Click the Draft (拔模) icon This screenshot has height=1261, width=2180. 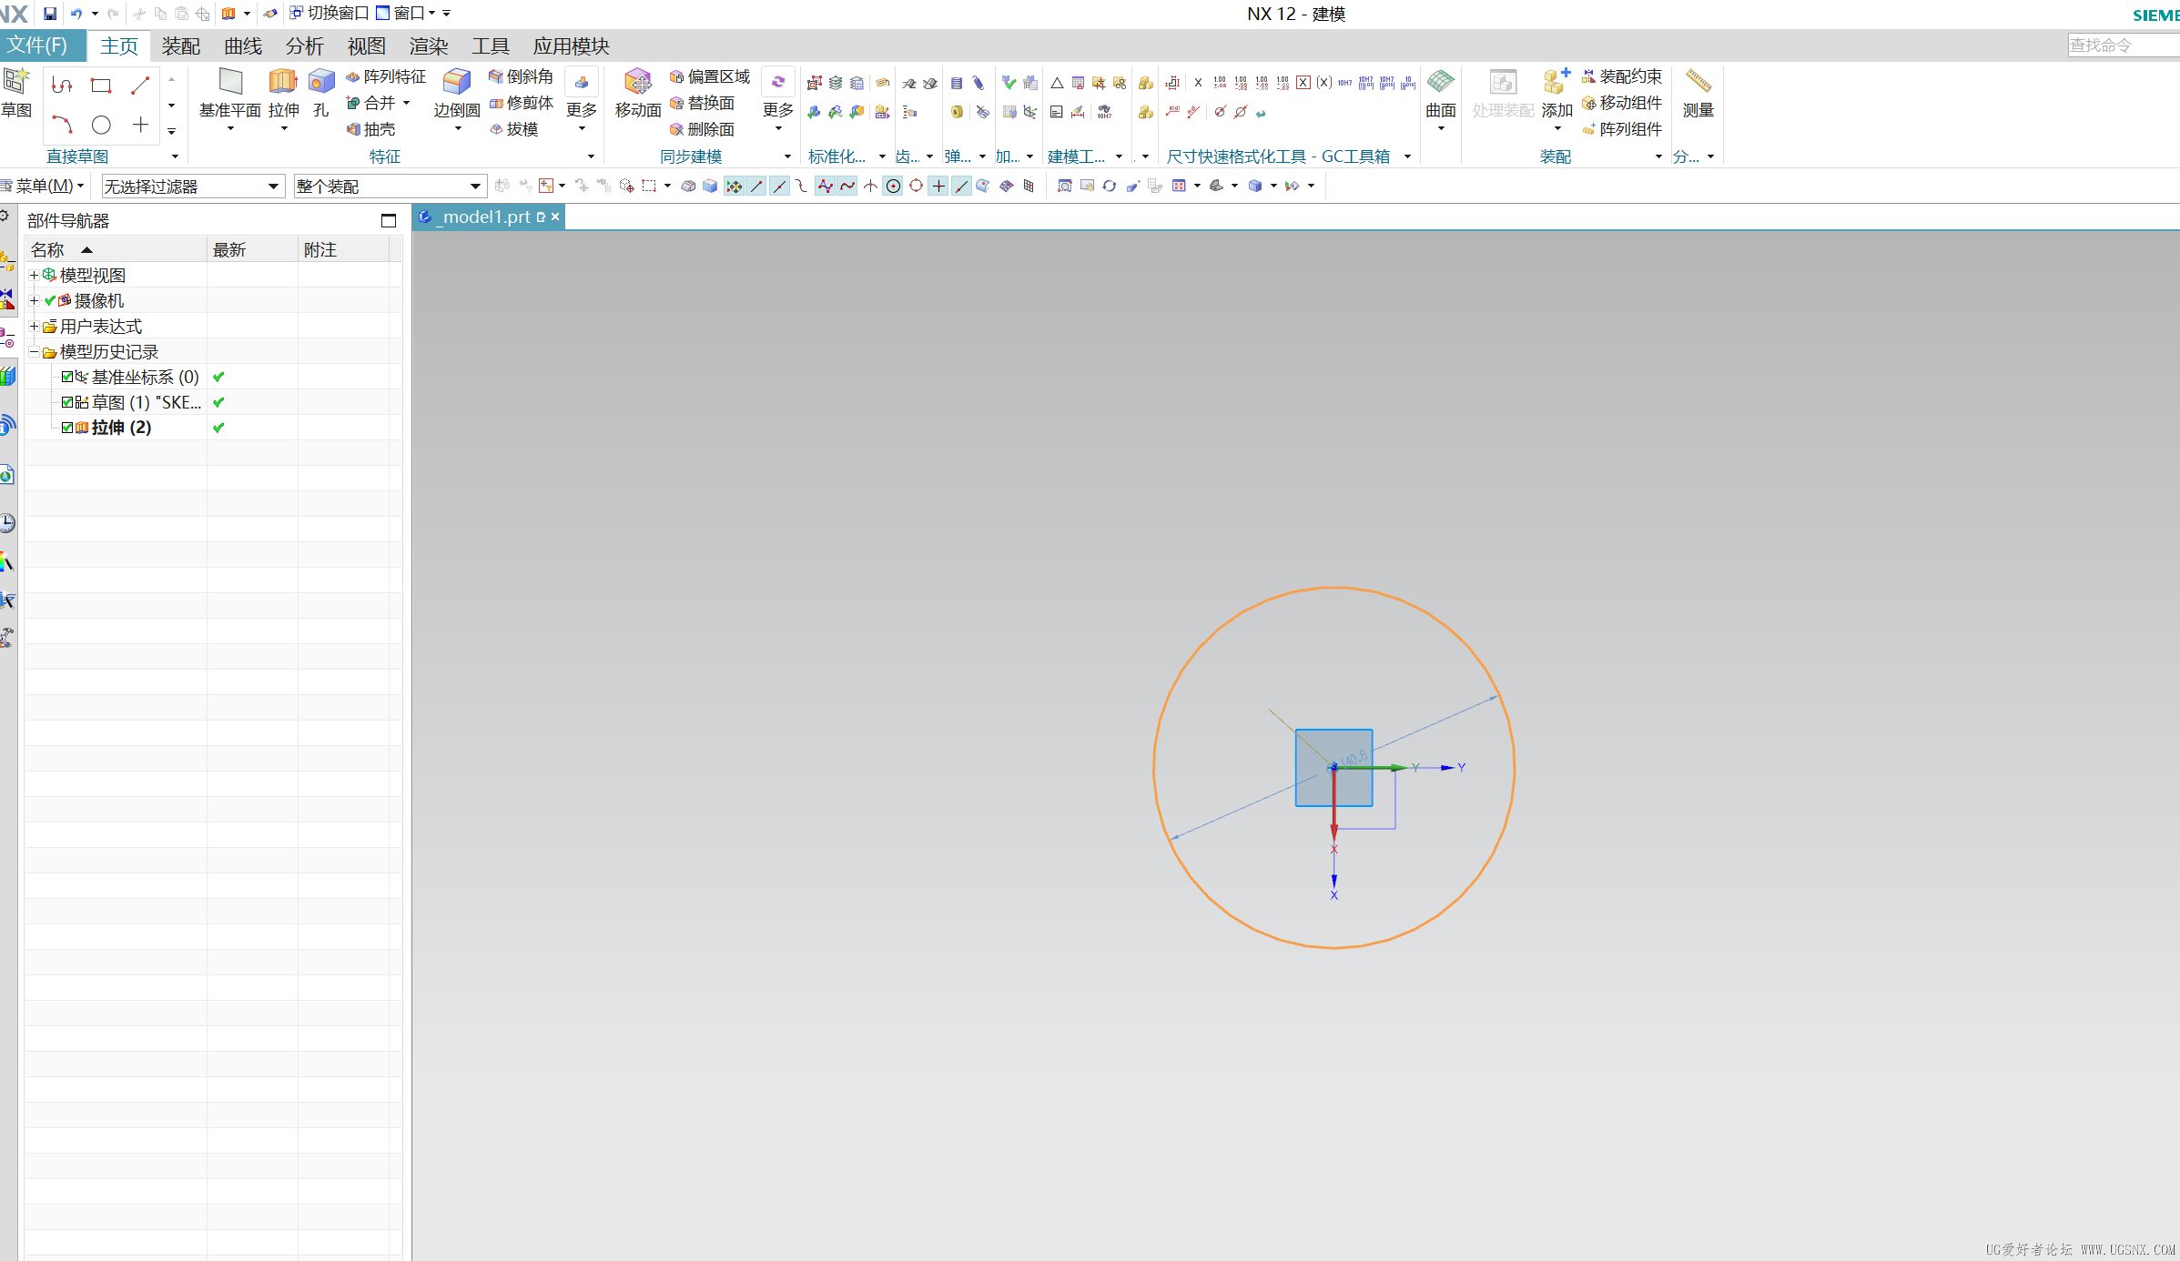pos(496,129)
